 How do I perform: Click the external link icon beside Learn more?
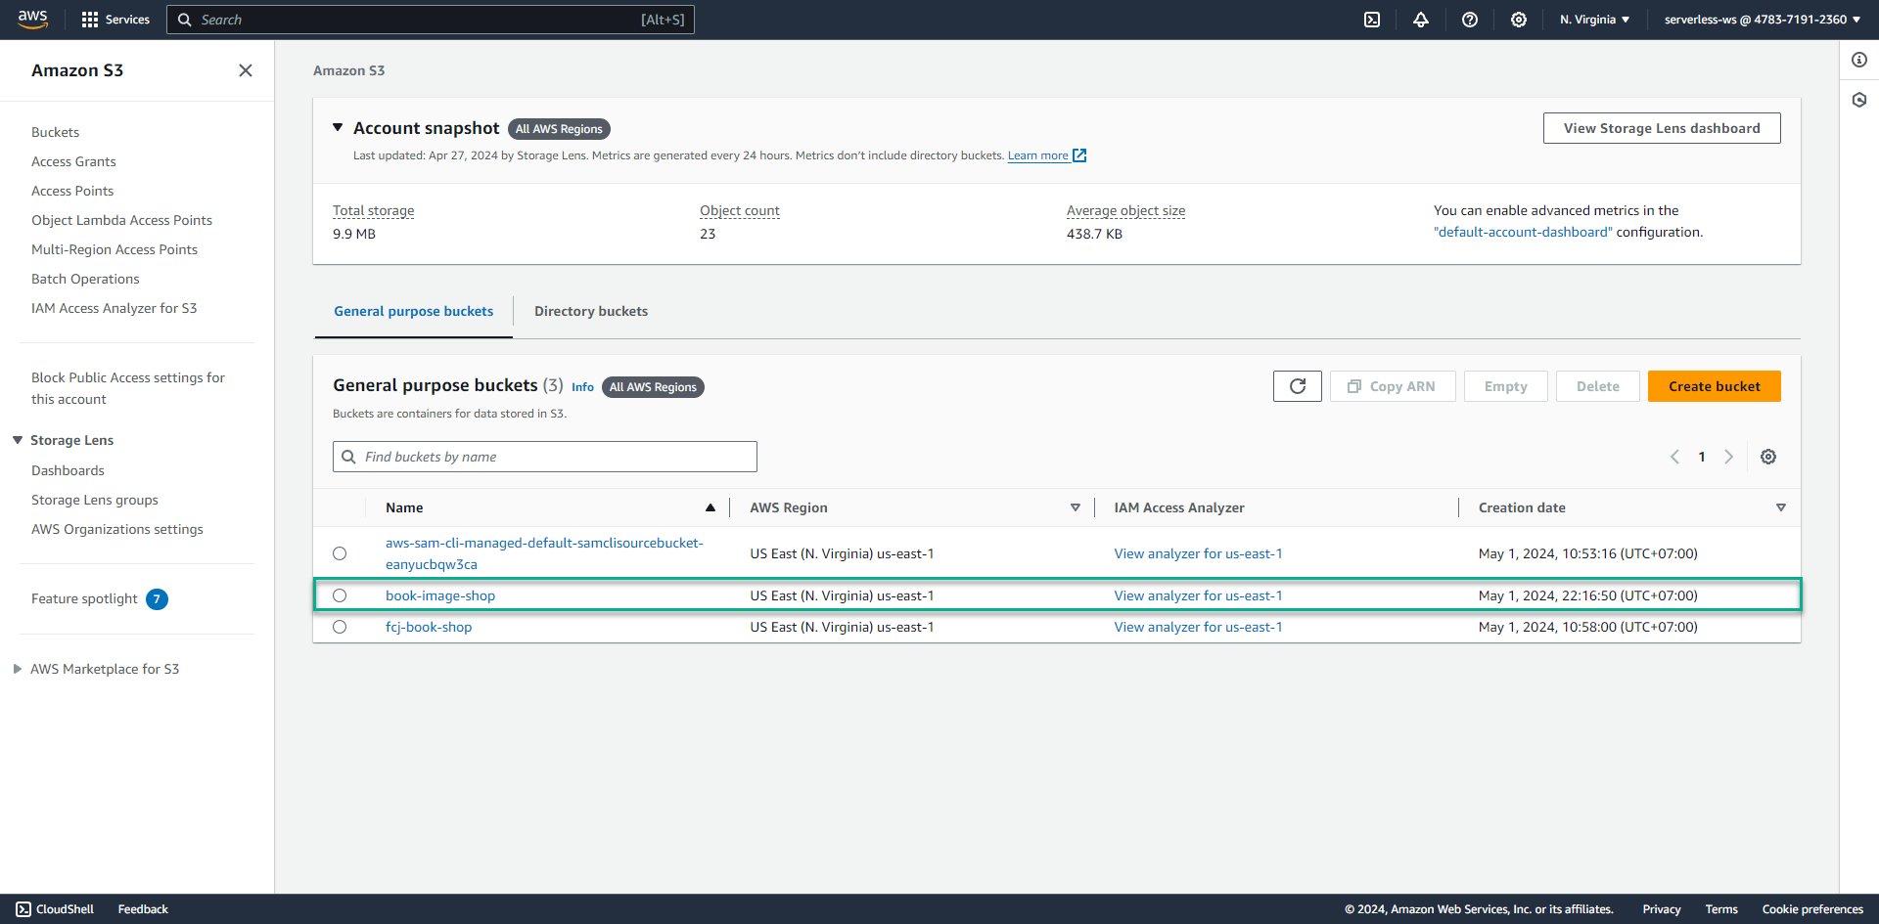(x=1079, y=155)
